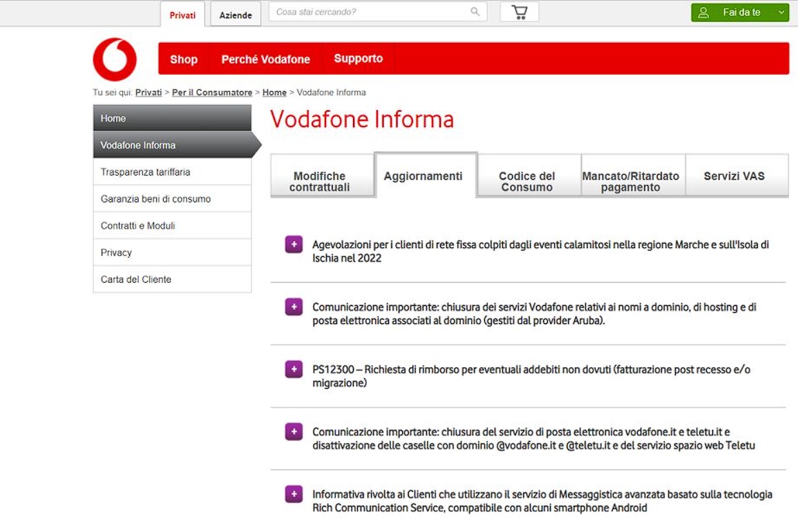
Task: Expand the PS12300 rimborso request item
Action: (294, 370)
